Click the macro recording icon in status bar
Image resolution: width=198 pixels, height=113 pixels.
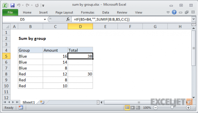click(x=21, y=108)
